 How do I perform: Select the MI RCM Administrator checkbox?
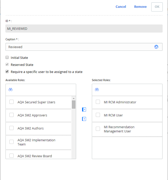pyautogui.click(x=98, y=102)
